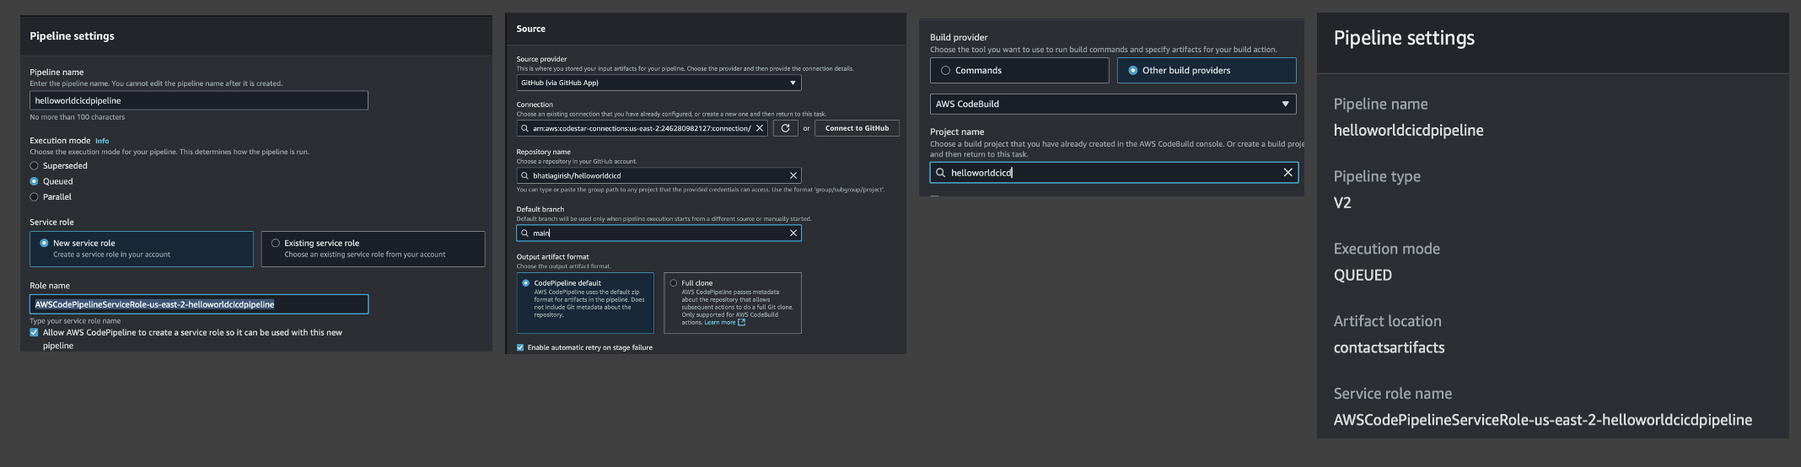Select CodePipeline default artifact format
Screen dimensions: 1801x467
click(585, 303)
